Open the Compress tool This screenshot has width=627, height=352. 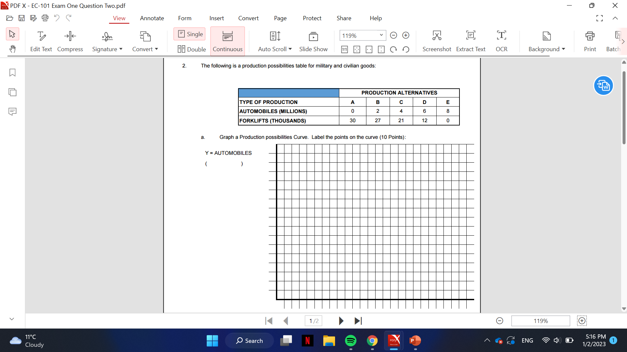(x=70, y=41)
